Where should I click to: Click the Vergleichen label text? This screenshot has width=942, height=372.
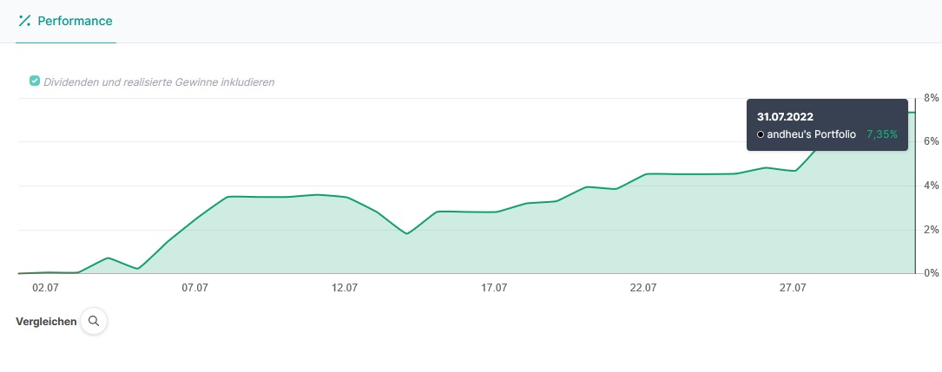click(46, 321)
